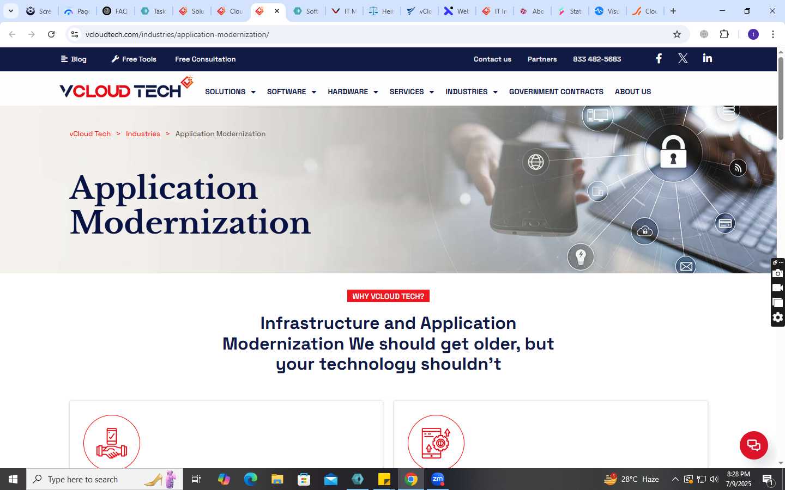
Task: Open the Free Tools link
Action: [x=134, y=59]
